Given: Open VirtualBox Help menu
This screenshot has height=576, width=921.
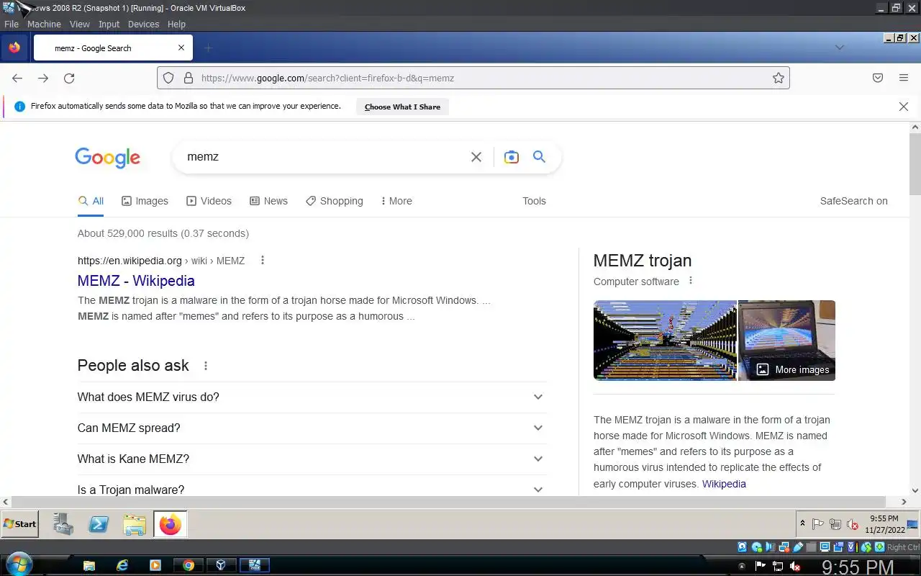Looking at the screenshot, I should [x=176, y=24].
